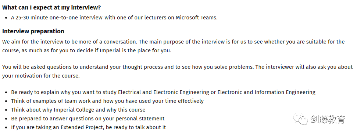The width and height of the screenshot is (357, 135).
Task: Click the 剑藤教育 watermark text
Action: point(328,119)
